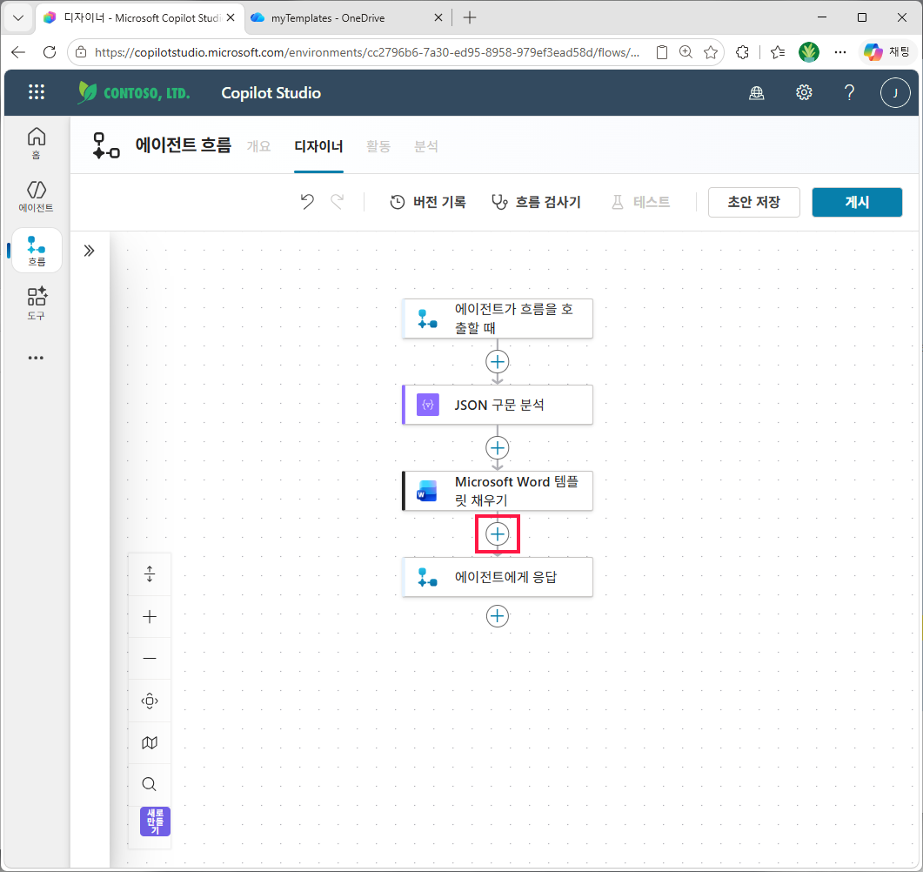Open the Copilot 채팅 button
Viewport: 923px width, 872px height.
[886, 52]
